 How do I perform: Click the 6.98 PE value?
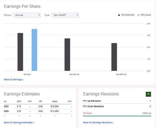point(41,111)
